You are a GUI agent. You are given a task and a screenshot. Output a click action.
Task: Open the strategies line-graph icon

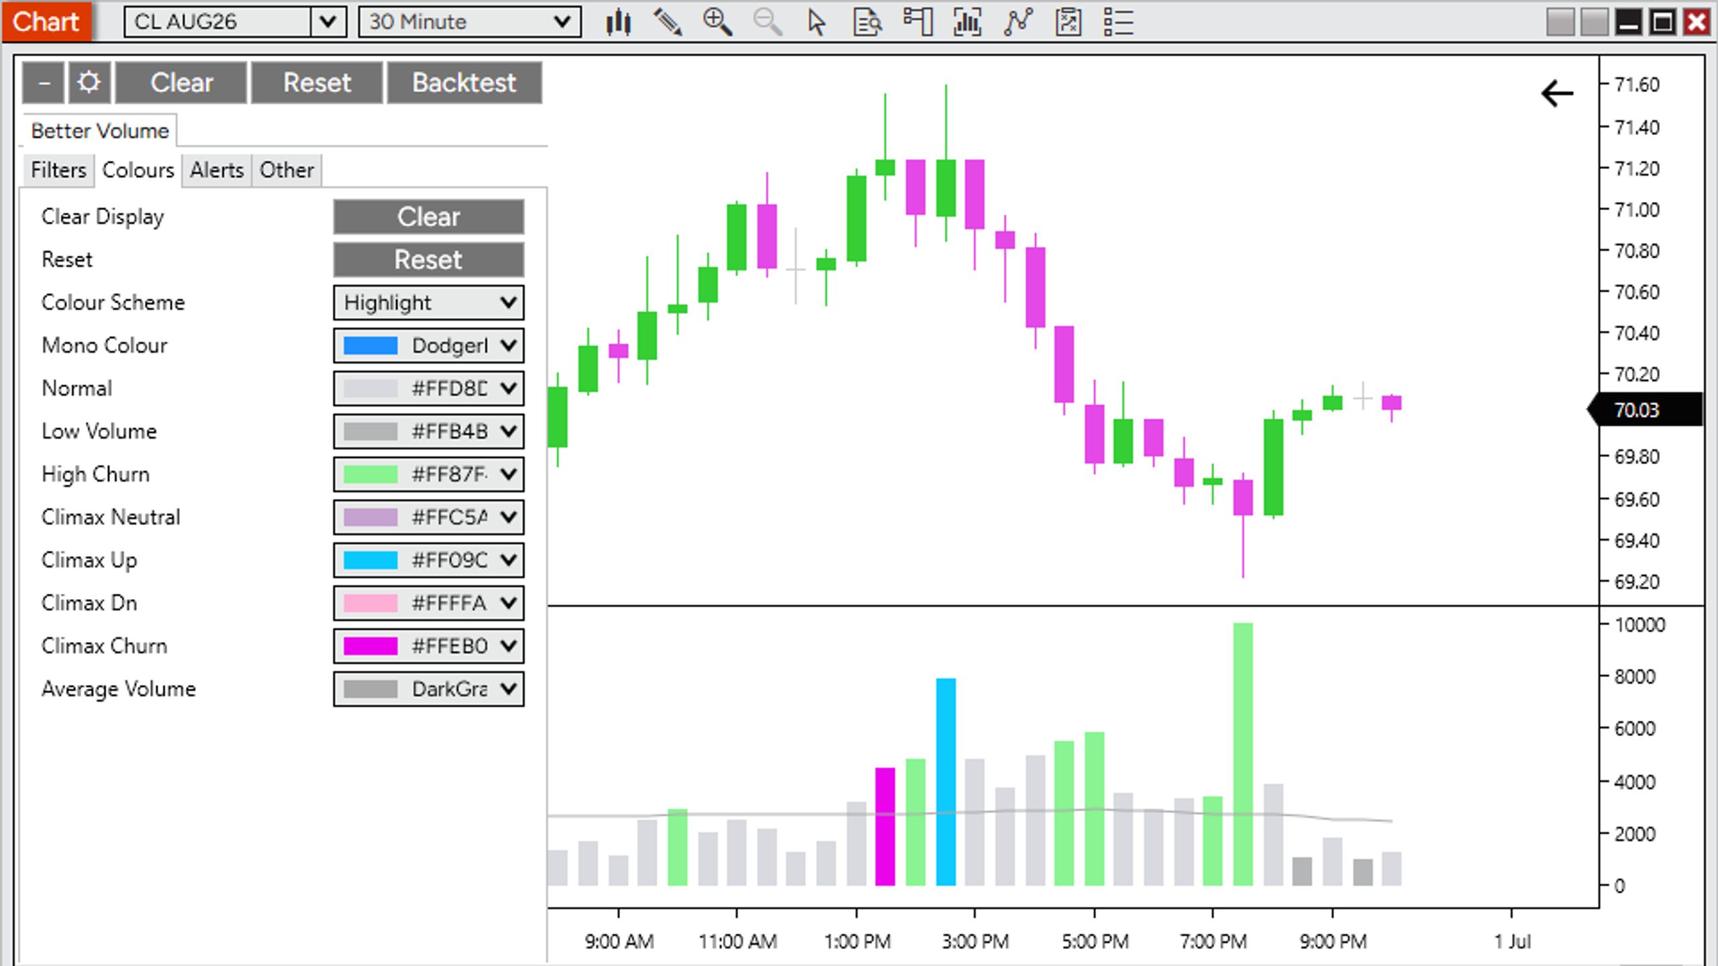(1018, 22)
